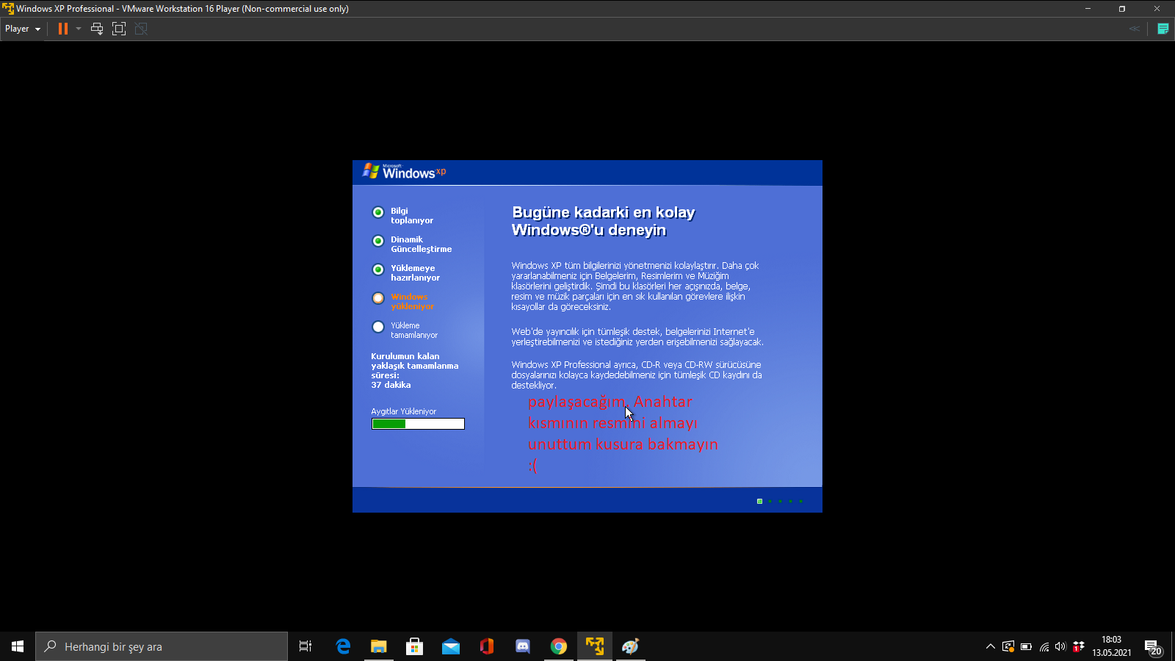Image resolution: width=1175 pixels, height=661 pixels.
Task: Enter full screen mode in VMware Player
Action: [119, 29]
